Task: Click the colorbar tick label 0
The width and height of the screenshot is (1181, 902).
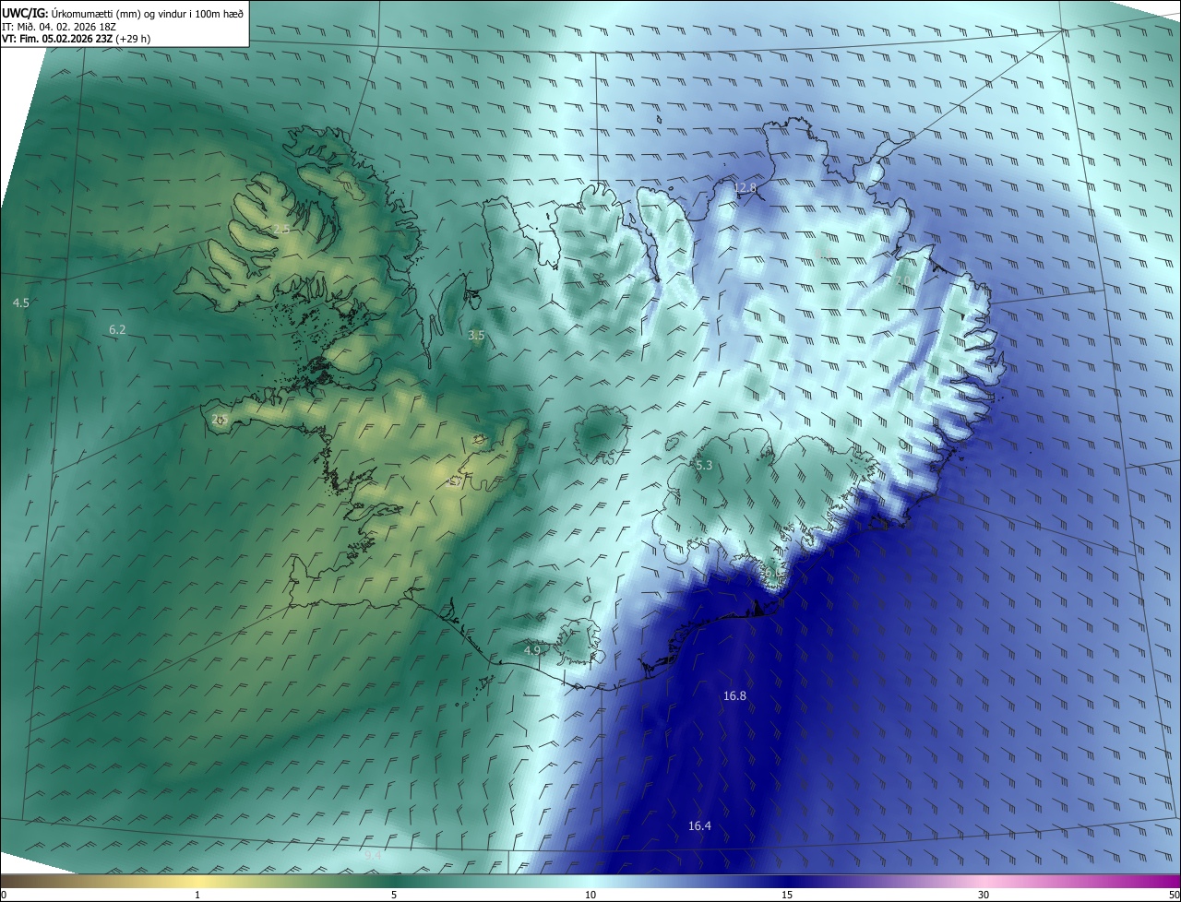Action: click(x=4, y=895)
